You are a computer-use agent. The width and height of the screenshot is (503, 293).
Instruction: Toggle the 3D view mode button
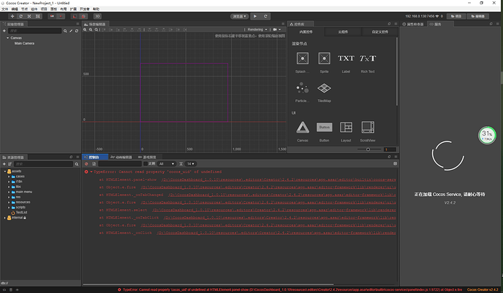97,16
